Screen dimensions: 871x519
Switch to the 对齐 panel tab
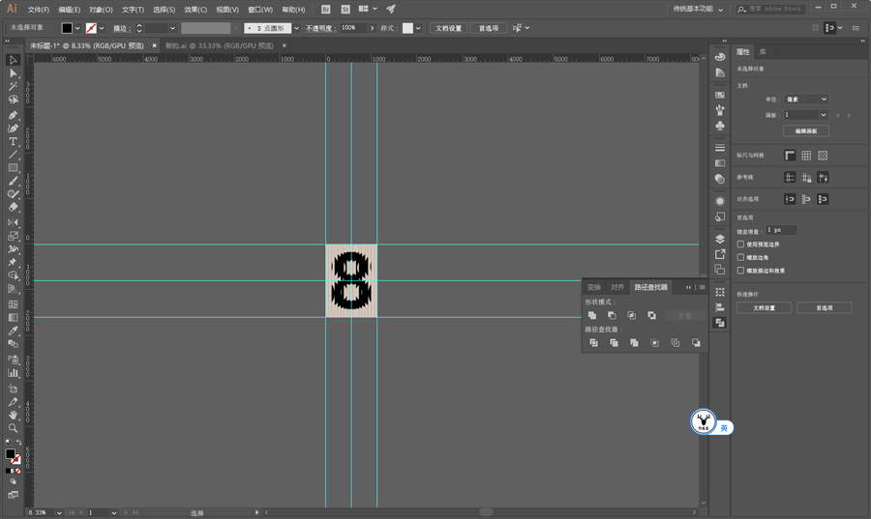tap(617, 287)
